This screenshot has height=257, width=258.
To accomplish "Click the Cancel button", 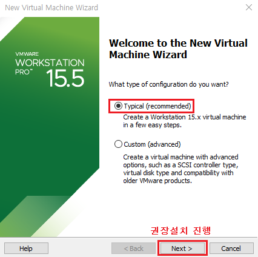I will (231, 248).
